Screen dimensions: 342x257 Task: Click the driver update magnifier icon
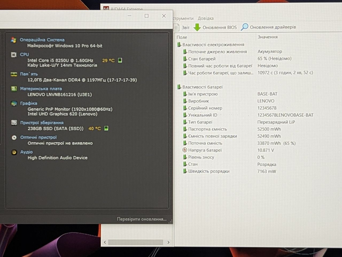pos(244,27)
